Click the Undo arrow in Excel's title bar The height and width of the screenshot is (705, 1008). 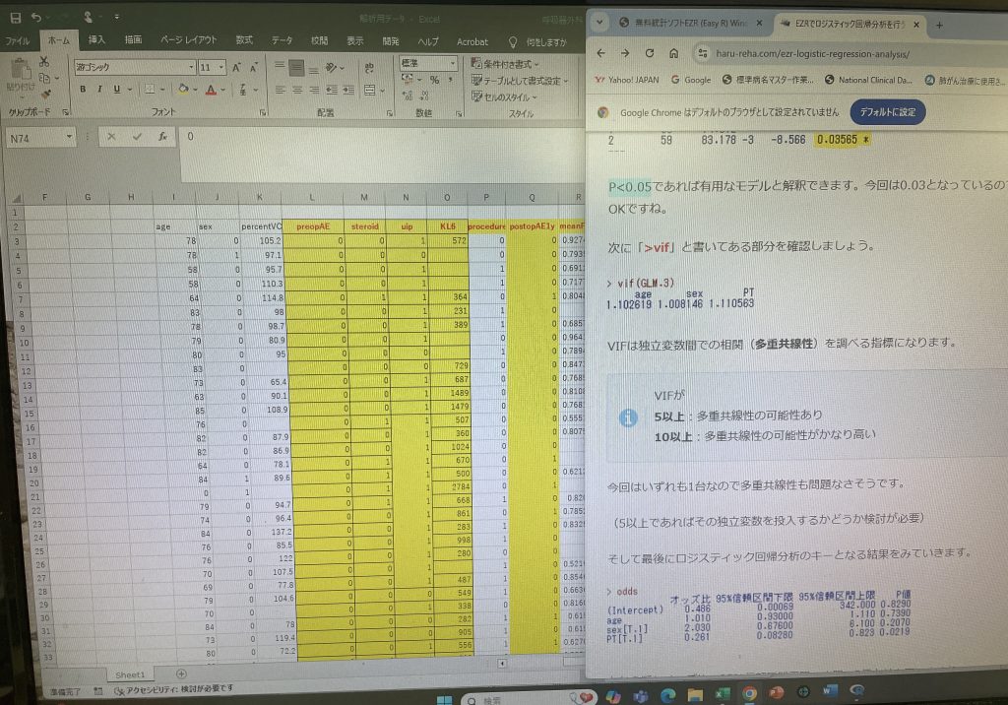[x=36, y=18]
